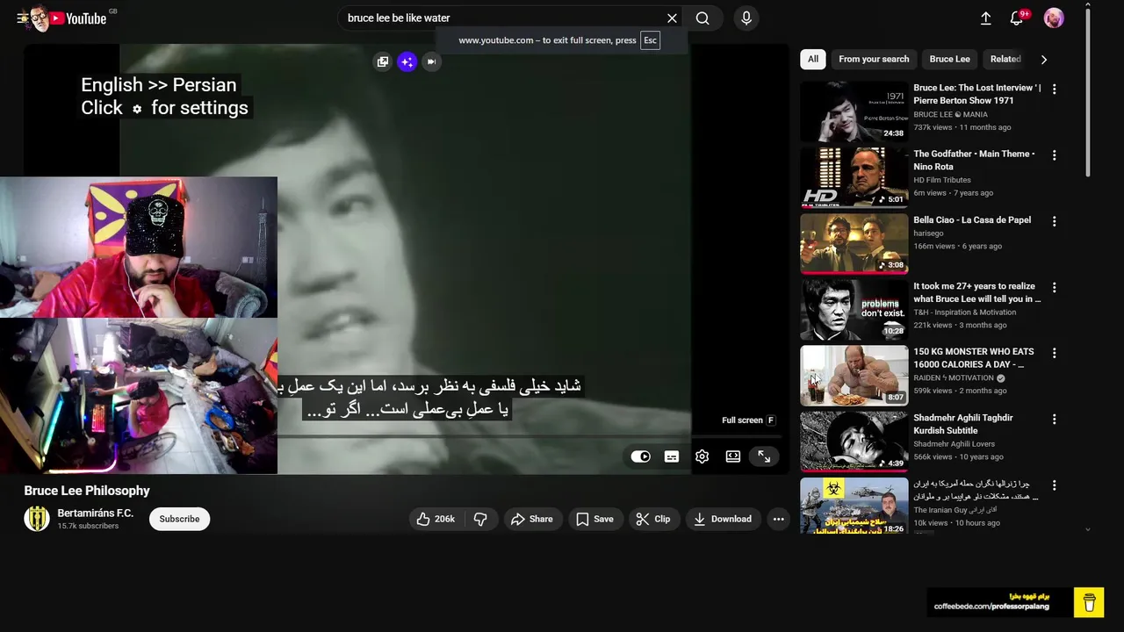Click the magnifying glass search button

(702, 18)
